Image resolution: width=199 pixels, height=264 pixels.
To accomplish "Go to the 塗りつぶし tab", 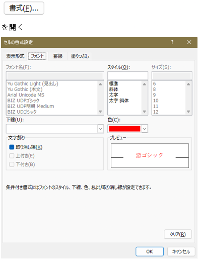I will pos(80,56).
